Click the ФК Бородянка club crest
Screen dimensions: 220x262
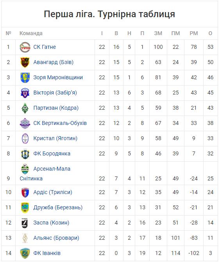[x=25, y=154]
